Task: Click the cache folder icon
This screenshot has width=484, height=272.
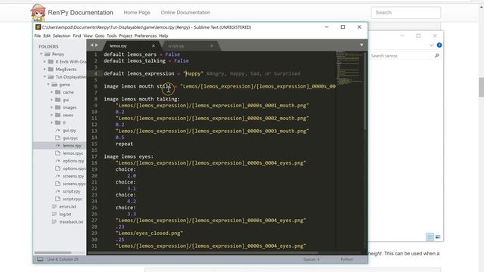Action: click(x=57, y=92)
